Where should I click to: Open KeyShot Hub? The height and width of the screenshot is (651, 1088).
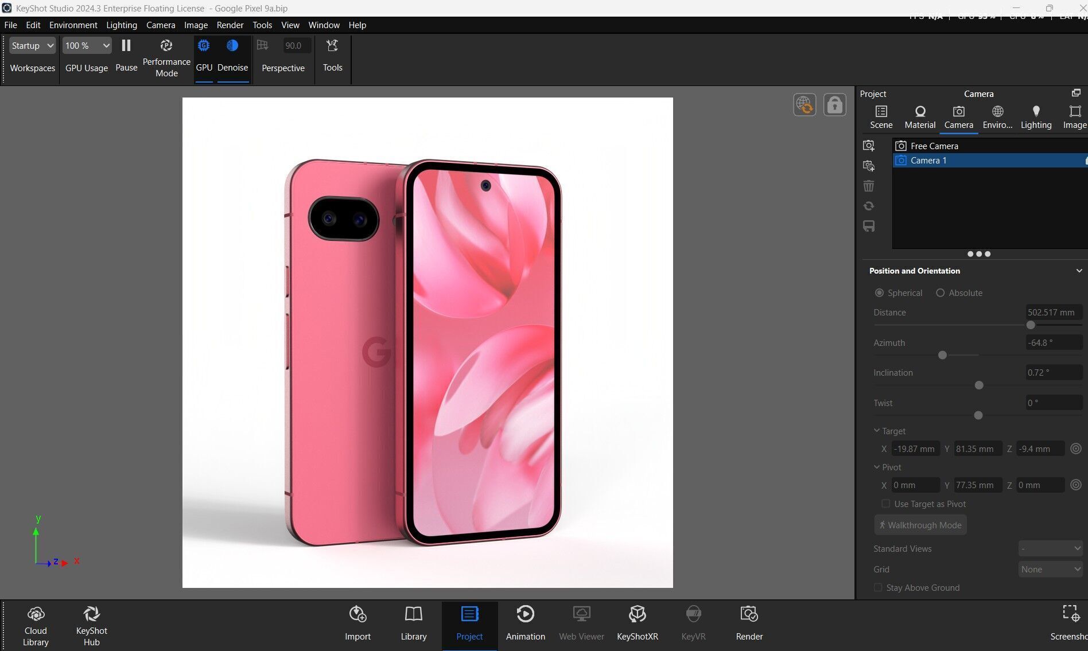pos(92,626)
